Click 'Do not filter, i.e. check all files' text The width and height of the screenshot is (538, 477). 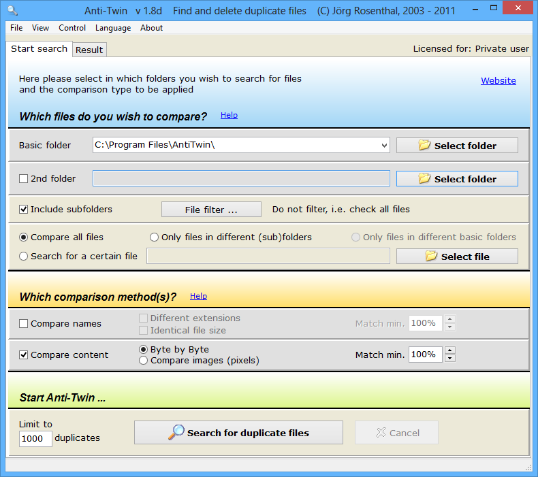tap(341, 209)
